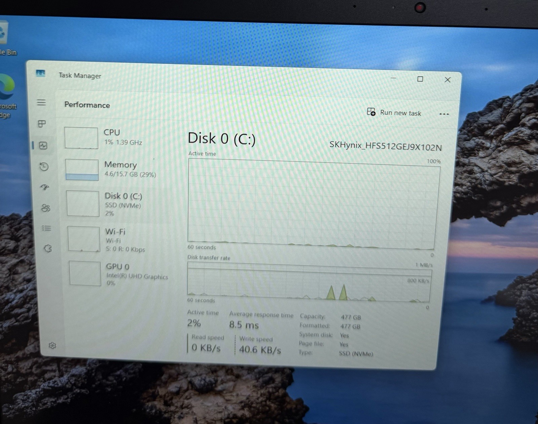Image resolution: width=538 pixels, height=424 pixels.
Task: Open the Users icon in sidebar
Action: pos(46,208)
